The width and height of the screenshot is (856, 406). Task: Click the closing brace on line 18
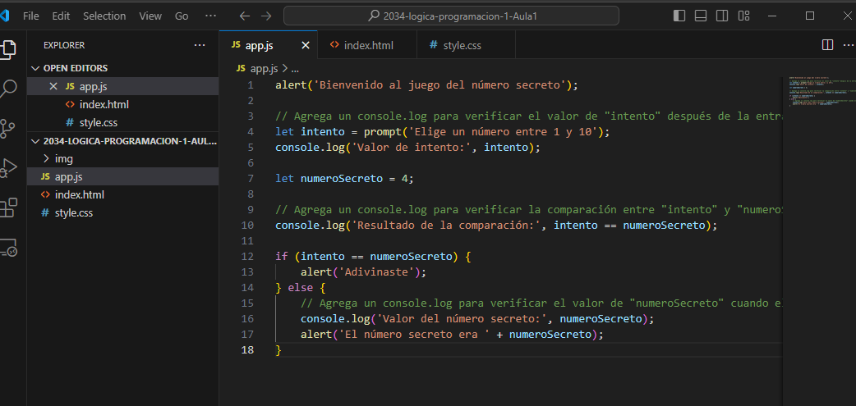[278, 349]
